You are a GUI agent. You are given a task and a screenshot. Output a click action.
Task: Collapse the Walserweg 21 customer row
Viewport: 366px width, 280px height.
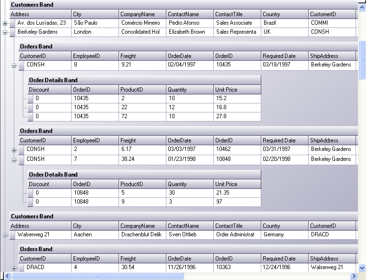(5, 235)
